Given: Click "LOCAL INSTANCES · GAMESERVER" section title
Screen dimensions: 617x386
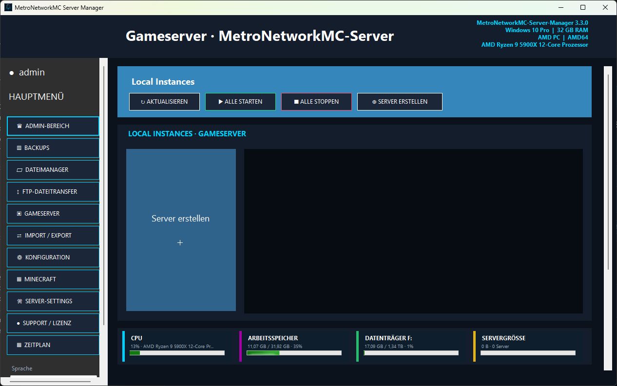Looking at the screenshot, I should tap(187, 133).
